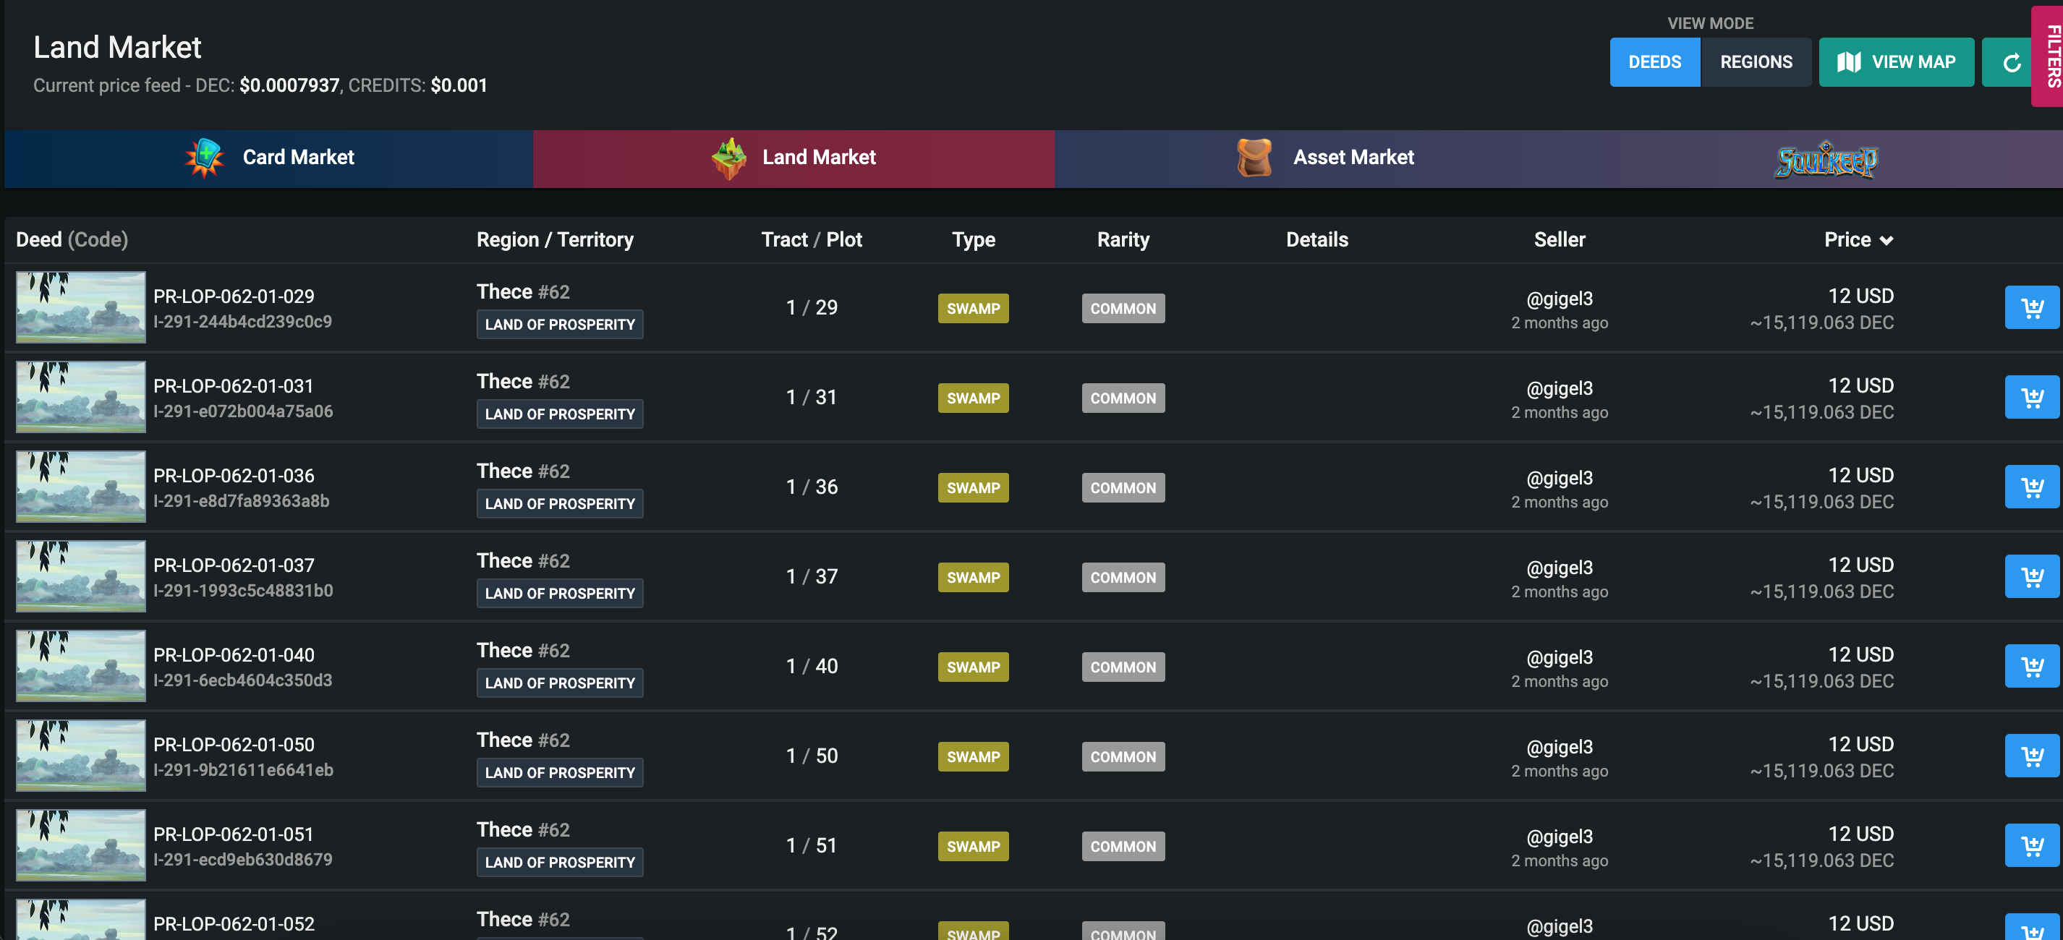Click the VIEW MAP button
2063x940 pixels.
[x=1896, y=62]
